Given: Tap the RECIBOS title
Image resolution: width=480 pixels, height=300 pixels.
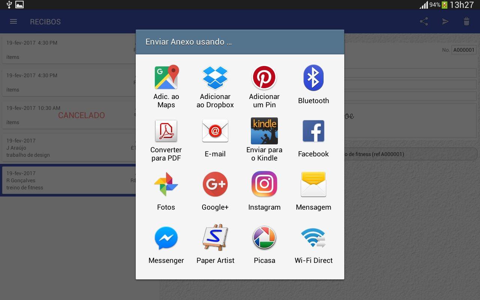Looking at the screenshot, I should [45, 22].
